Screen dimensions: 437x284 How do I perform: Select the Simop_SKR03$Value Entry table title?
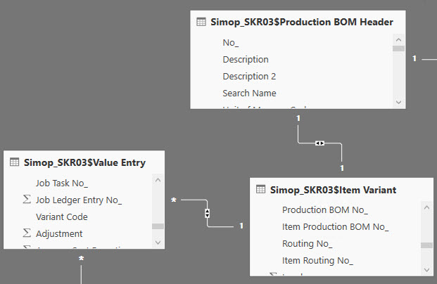point(84,162)
